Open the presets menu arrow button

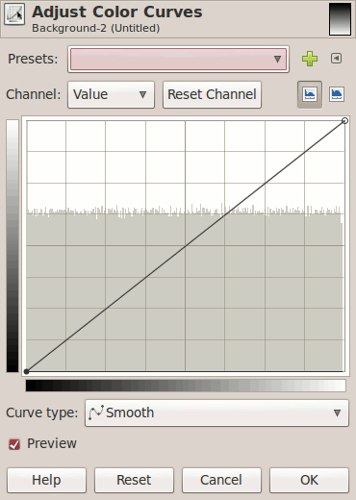336,59
